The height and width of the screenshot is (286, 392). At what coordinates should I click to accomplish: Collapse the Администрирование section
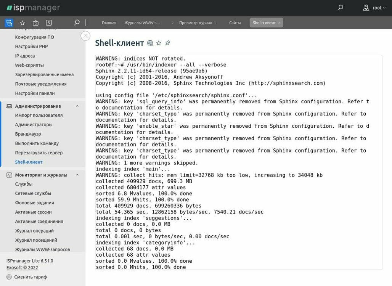click(x=77, y=106)
